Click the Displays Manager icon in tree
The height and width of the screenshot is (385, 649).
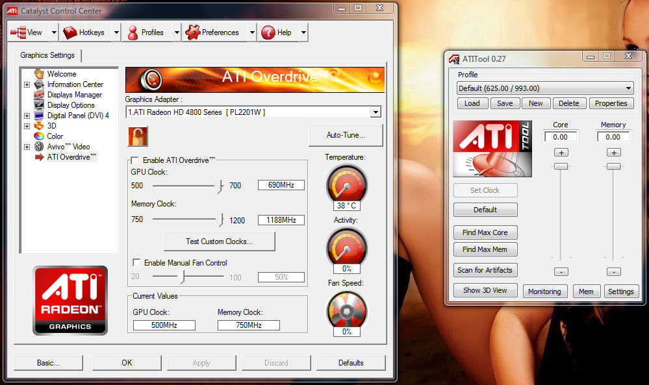(x=39, y=95)
